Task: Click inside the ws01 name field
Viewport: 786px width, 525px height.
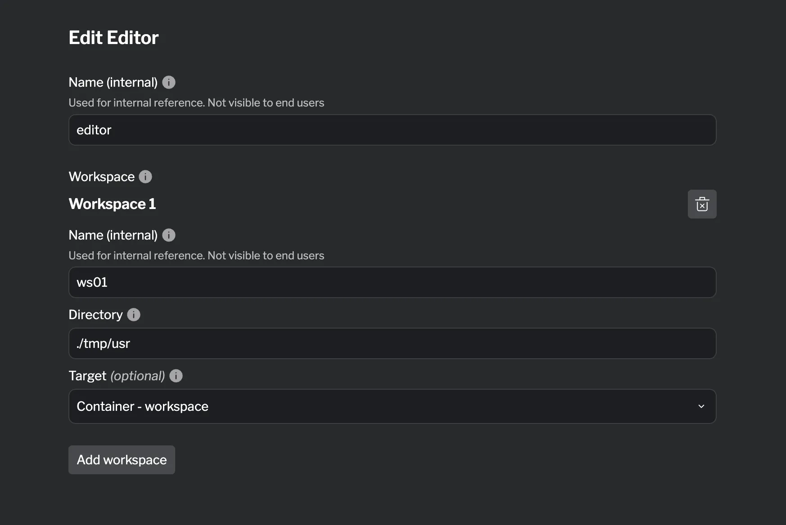Action: tap(392, 282)
